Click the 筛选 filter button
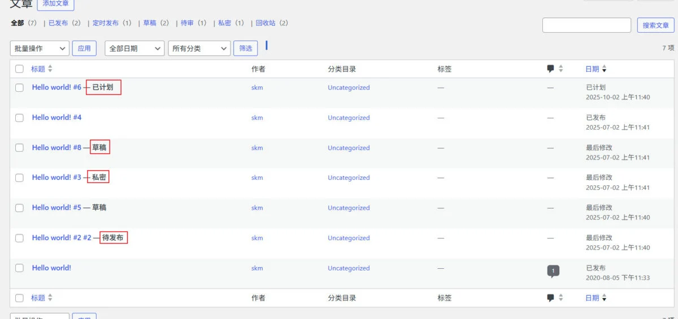The image size is (678, 319). click(x=246, y=48)
